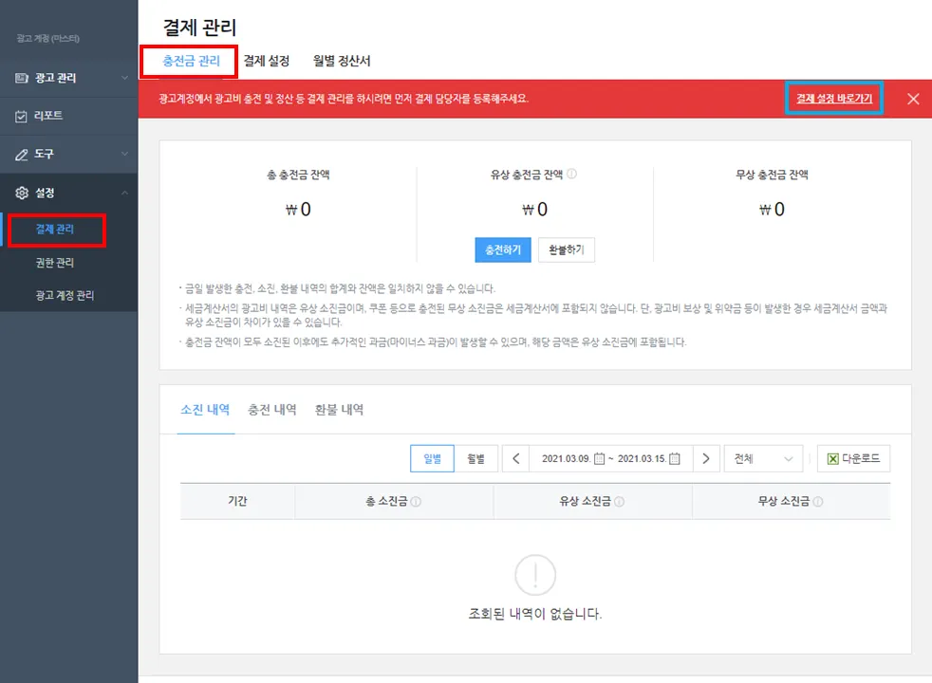The height and width of the screenshot is (683, 932).
Task: Expand the 도구 menu chevron
Action: pyautogui.click(x=124, y=154)
